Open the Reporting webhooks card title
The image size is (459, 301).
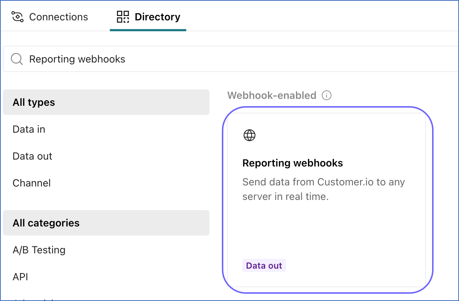click(293, 163)
